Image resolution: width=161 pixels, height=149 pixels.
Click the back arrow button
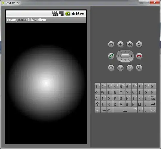click(130, 68)
